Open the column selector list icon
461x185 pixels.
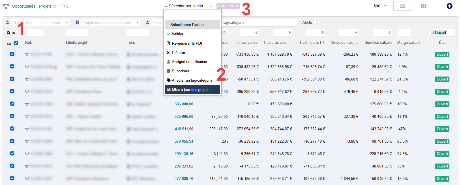9,43
